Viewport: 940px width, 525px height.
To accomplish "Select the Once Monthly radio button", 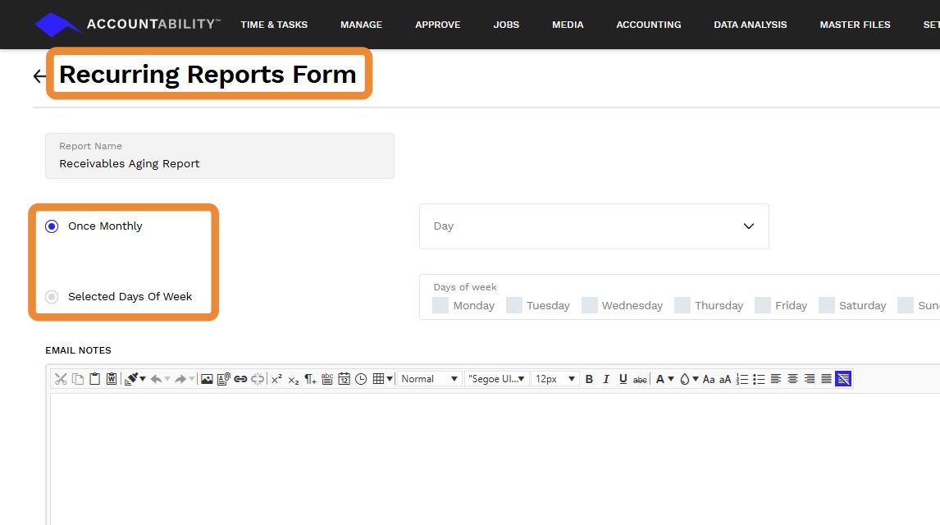I will coord(52,226).
